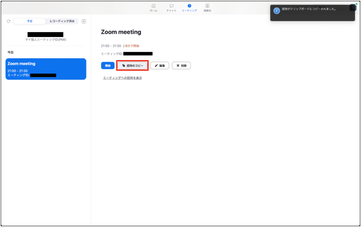361x227 pixels.
Task: Click the ミーティングID field in the details pane
Action: pyautogui.click(x=127, y=54)
